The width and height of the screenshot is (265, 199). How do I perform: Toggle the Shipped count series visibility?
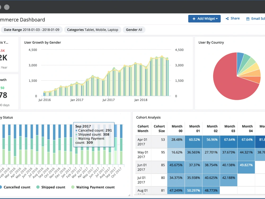tap(51, 187)
